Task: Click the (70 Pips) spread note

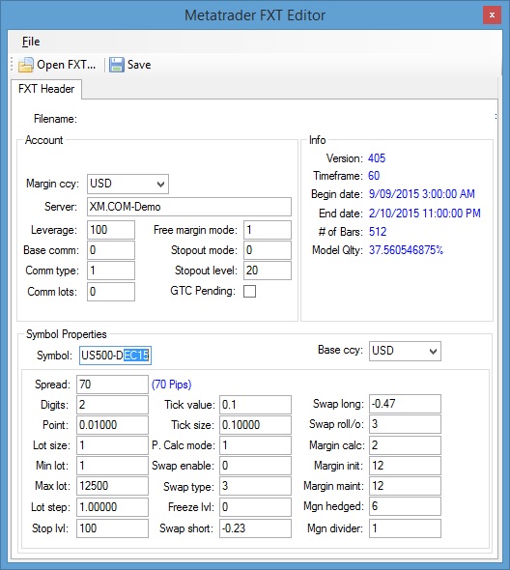Action: (172, 385)
